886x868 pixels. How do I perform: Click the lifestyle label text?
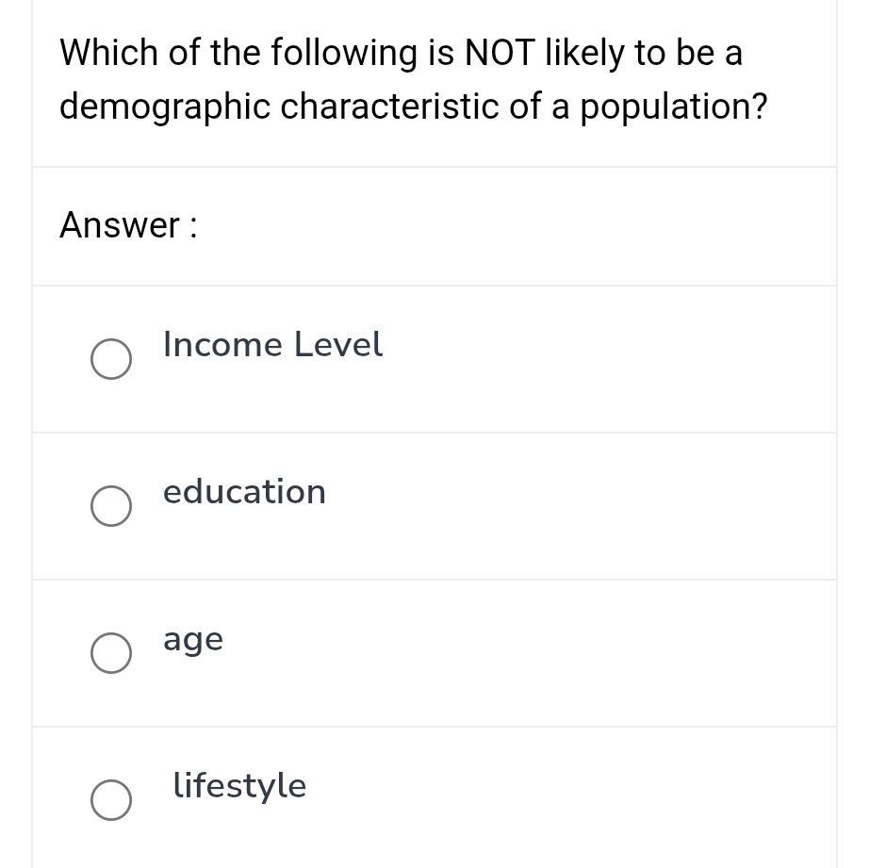click(239, 786)
